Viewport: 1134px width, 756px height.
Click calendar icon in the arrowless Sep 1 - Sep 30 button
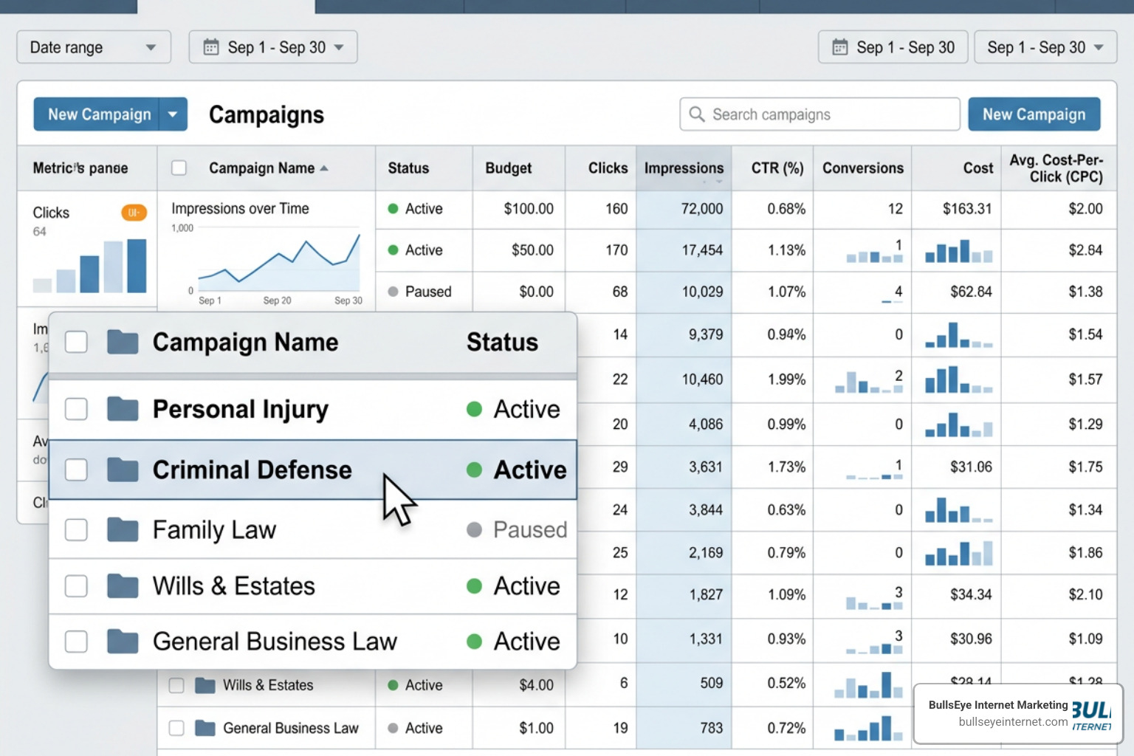(x=840, y=47)
